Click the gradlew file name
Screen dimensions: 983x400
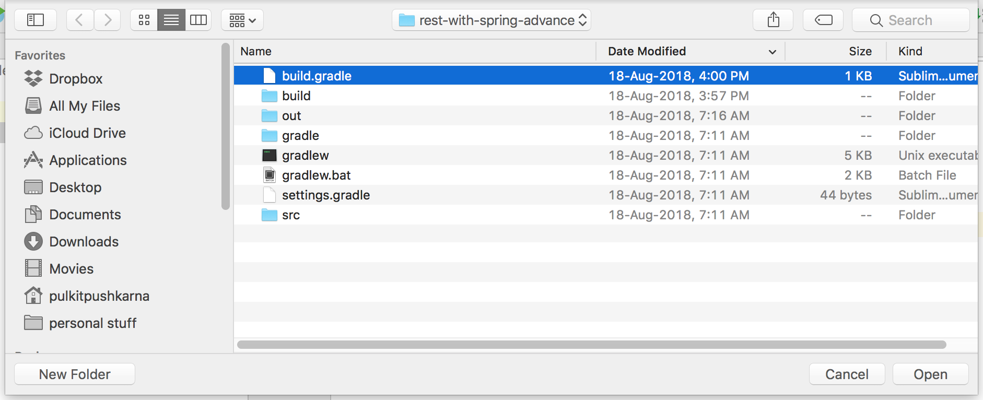tap(306, 155)
